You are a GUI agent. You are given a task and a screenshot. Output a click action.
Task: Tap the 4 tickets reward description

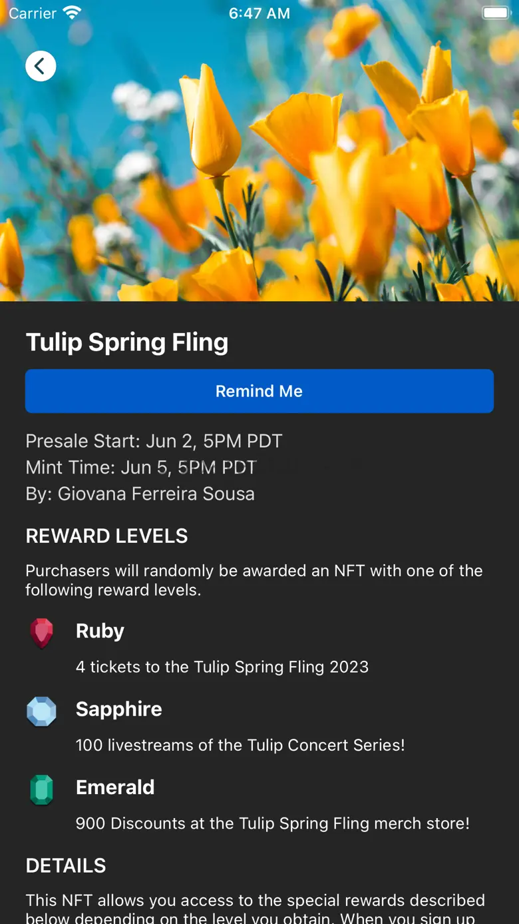[222, 667]
